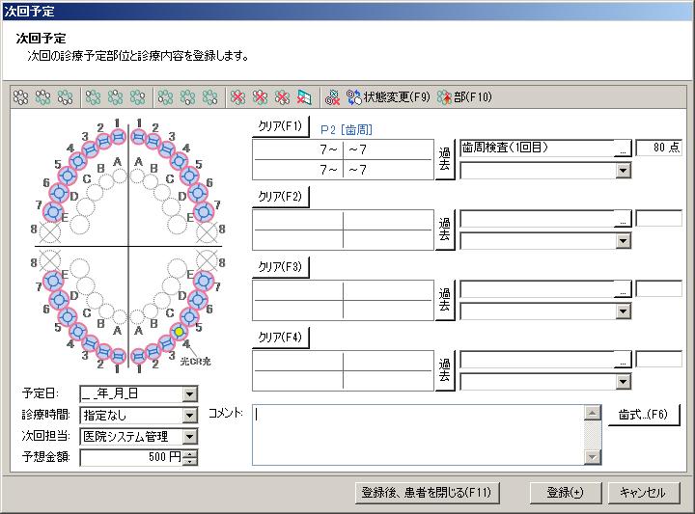Click the 80 点 points field
695x514 pixels.
pos(658,148)
